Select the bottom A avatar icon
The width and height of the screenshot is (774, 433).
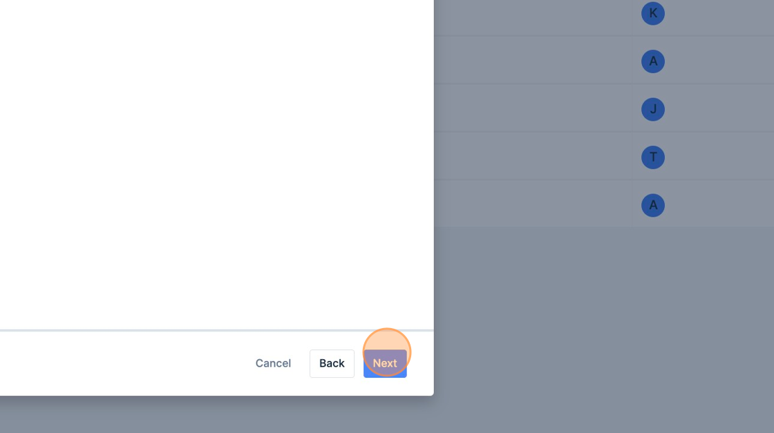pos(652,205)
